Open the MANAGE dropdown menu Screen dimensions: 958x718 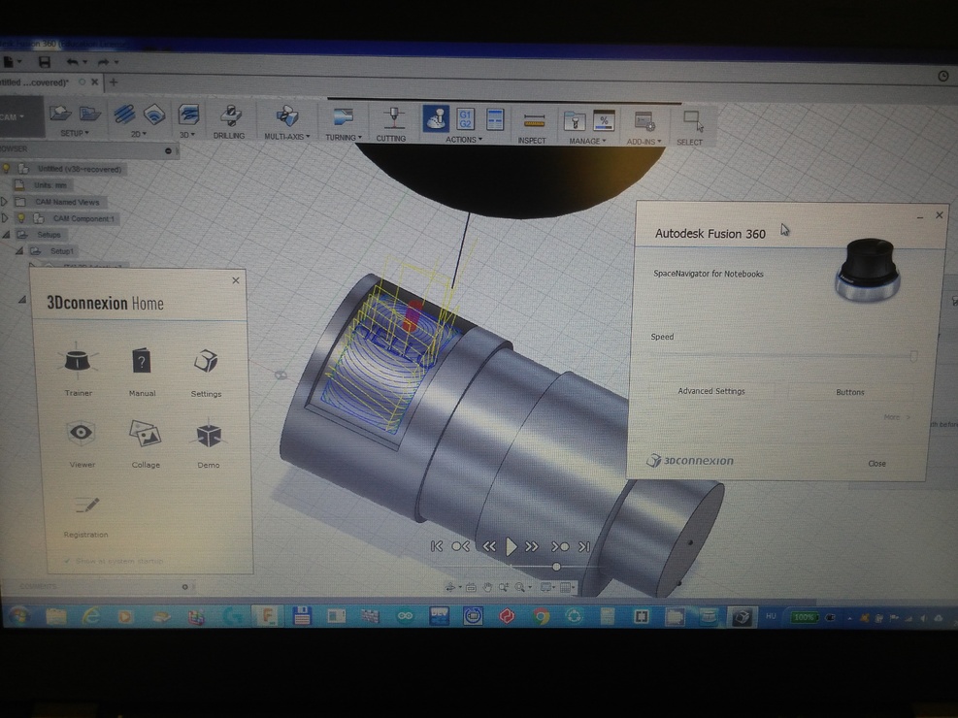coord(588,141)
